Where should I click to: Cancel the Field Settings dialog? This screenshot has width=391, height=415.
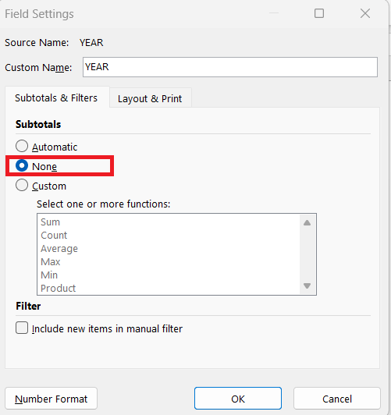pos(337,399)
